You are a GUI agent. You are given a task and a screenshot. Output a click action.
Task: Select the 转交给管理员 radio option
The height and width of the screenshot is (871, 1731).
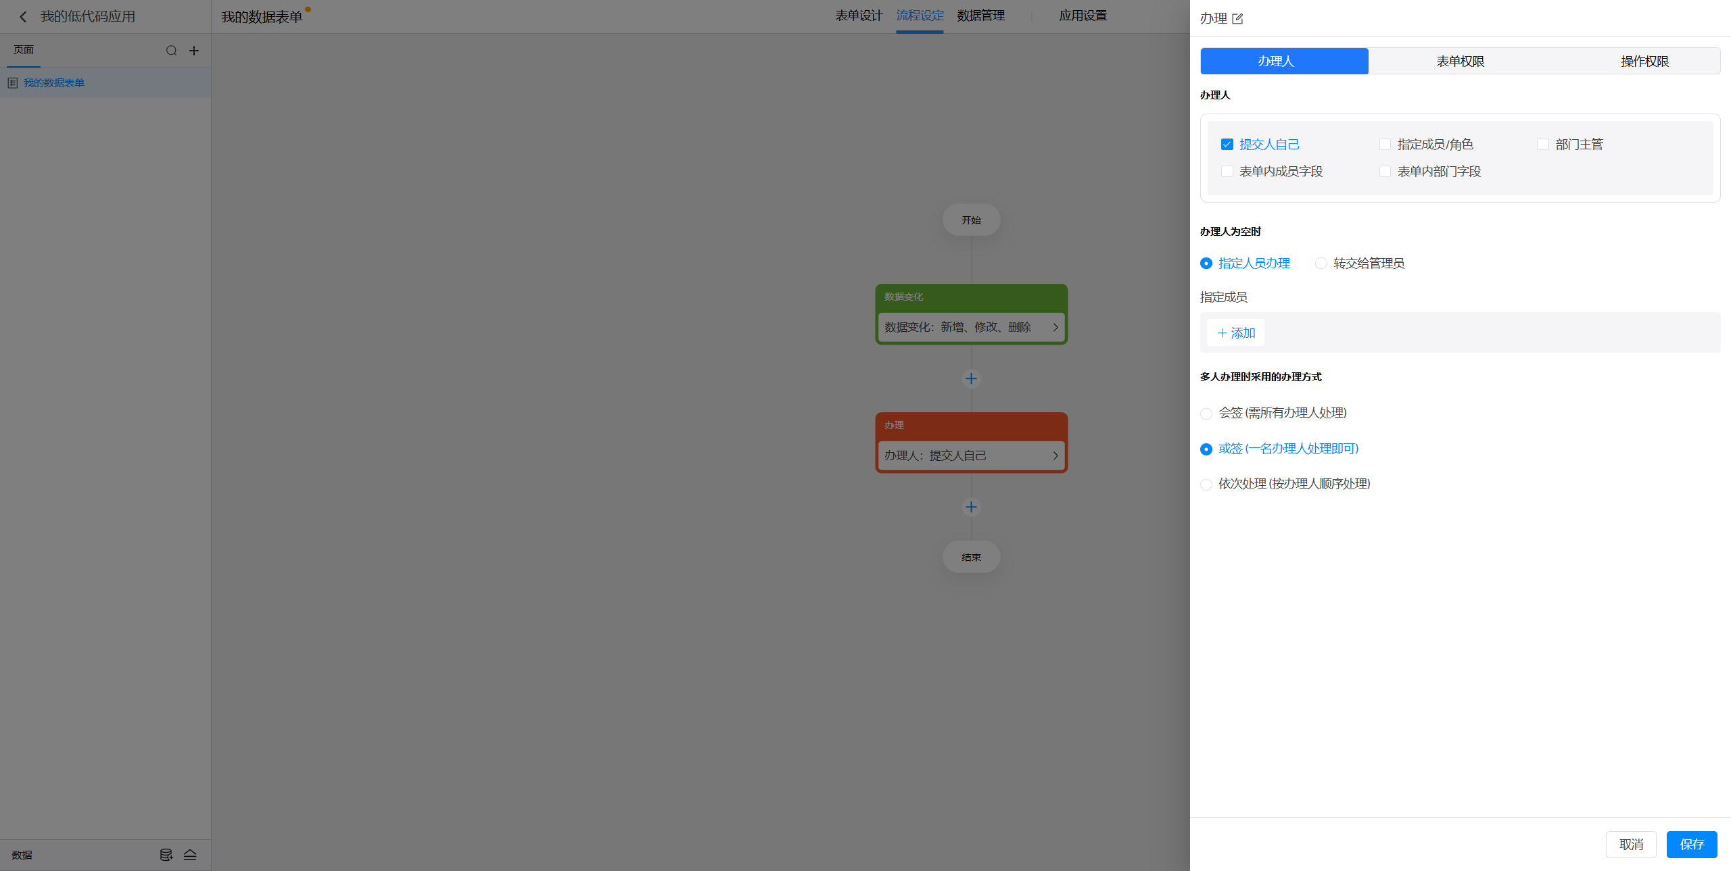1321,264
